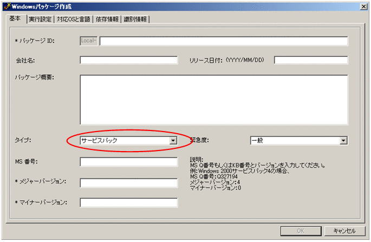Focus the メジャーバージョン input field
The image size is (371, 242).
129,183
